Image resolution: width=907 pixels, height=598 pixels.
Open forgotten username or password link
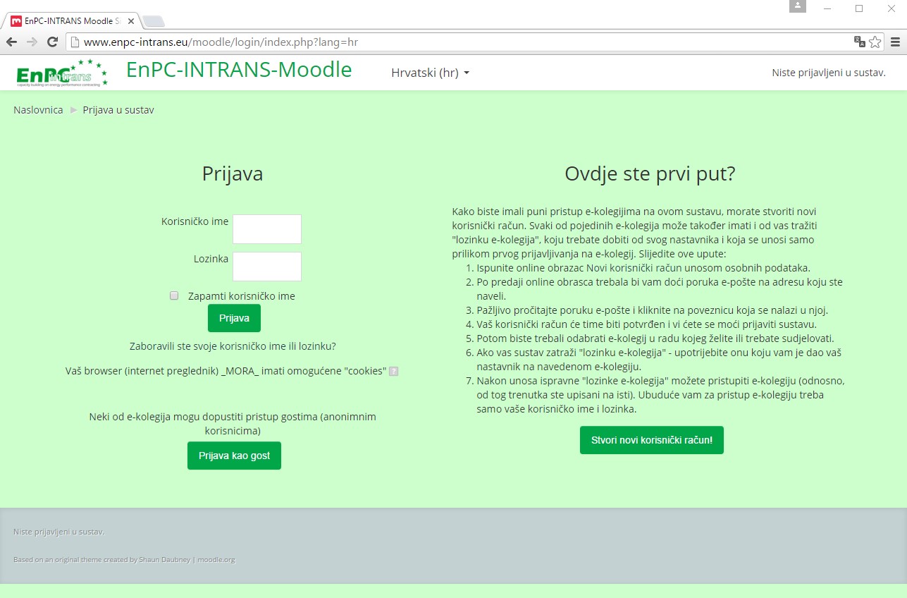click(x=233, y=346)
